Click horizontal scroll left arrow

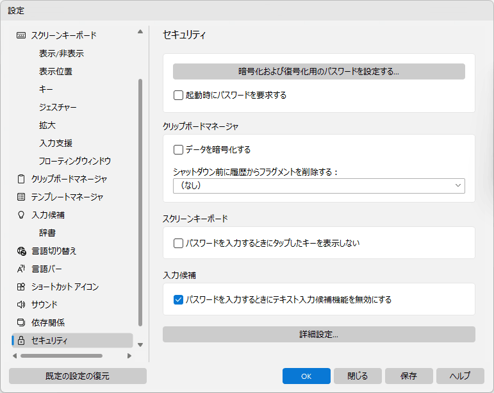[x=15, y=356]
